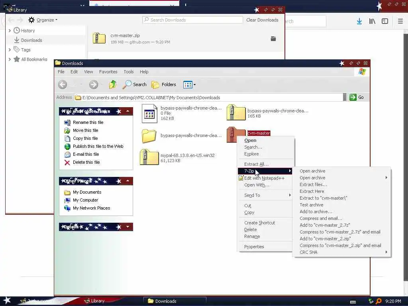Click Copy this file task link
Image resolution: width=408 pixels, height=306 pixels.
85,138
